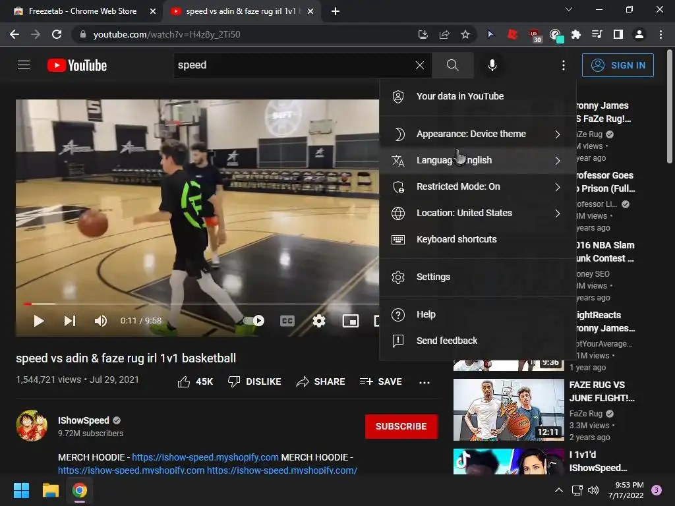
Task: Open the IShowSpeed channel name link
Action: [84, 420]
